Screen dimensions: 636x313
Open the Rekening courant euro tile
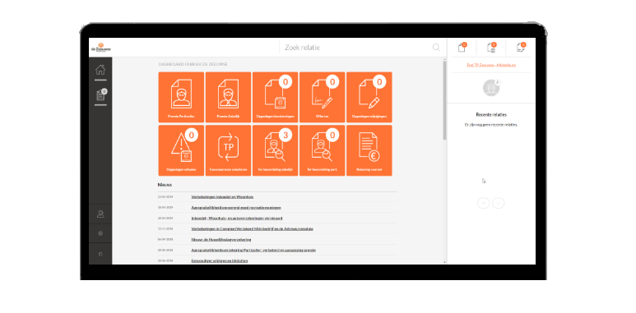[369, 150]
